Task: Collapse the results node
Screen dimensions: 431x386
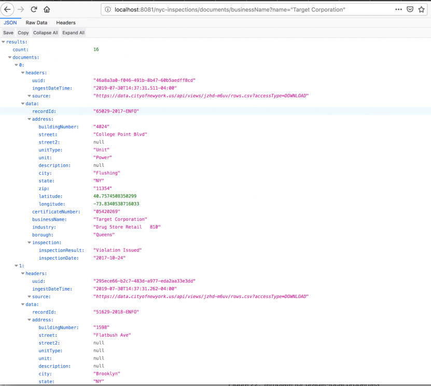Action: tap(3, 41)
